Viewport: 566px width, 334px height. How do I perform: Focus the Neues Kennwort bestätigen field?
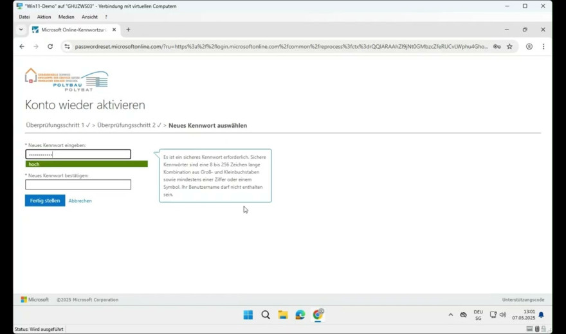78,185
